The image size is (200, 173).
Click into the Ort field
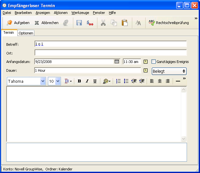[111, 53]
